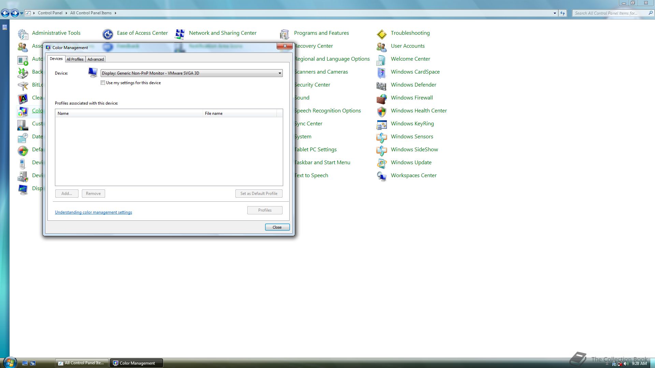Switch to the All Profiles tab
Image resolution: width=655 pixels, height=368 pixels.
pos(75,59)
